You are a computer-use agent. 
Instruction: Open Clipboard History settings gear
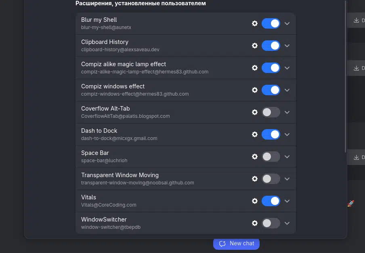tap(255, 46)
